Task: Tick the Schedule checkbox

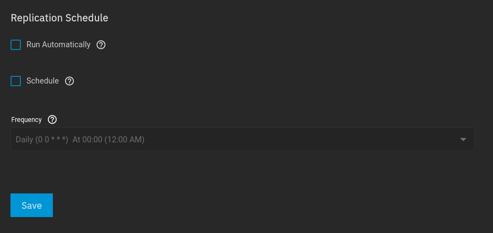Action: click(15, 81)
